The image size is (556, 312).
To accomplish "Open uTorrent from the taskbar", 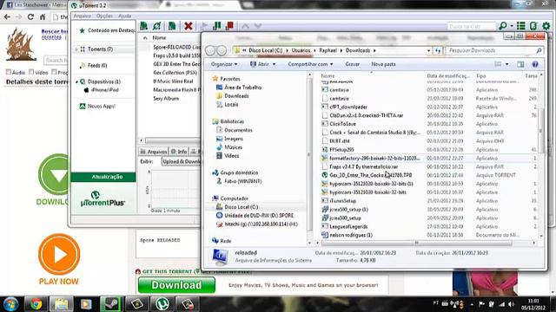I will coord(162,303).
